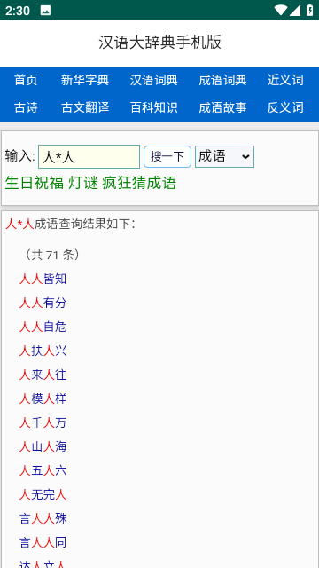Click the 成语查询结果如下 heading text
This screenshot has width=319, height=568.
(x=85, y=225)
